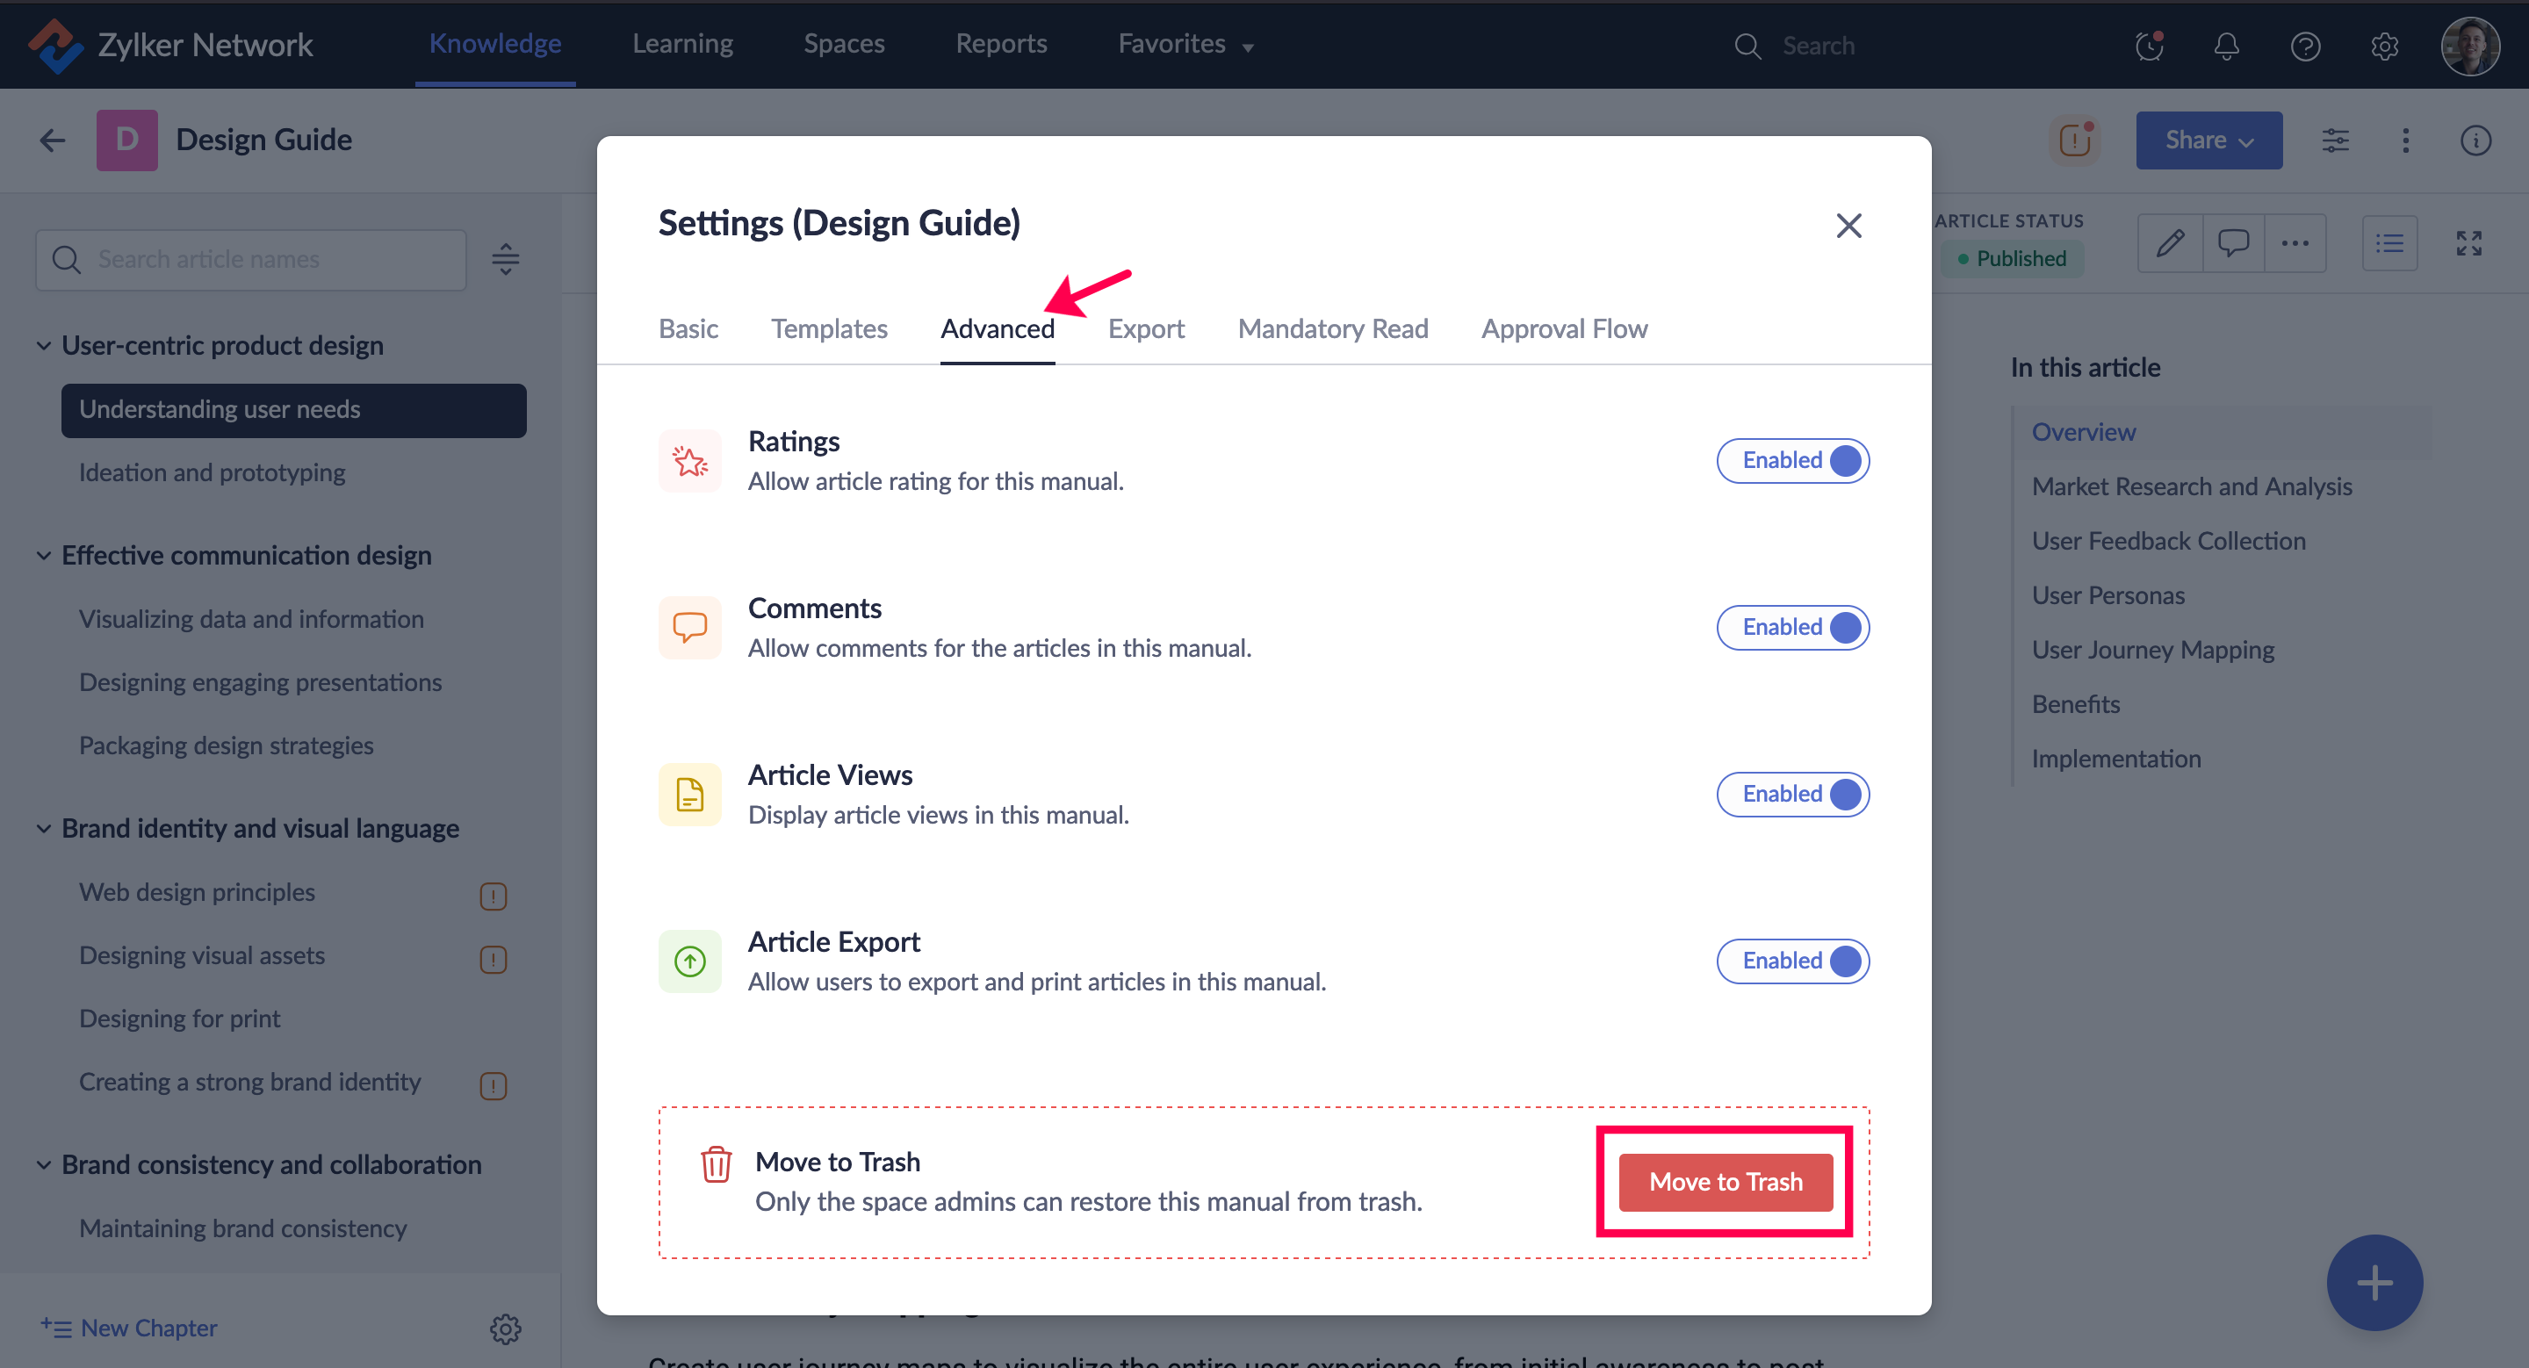Click the chapter settings gear icon
Image resolution: width=2529 pixels, height=1368 pixels.
pyautogui.click(x=505, y=1328)
